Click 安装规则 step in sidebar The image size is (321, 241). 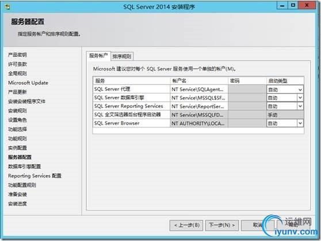click(17, 111)
